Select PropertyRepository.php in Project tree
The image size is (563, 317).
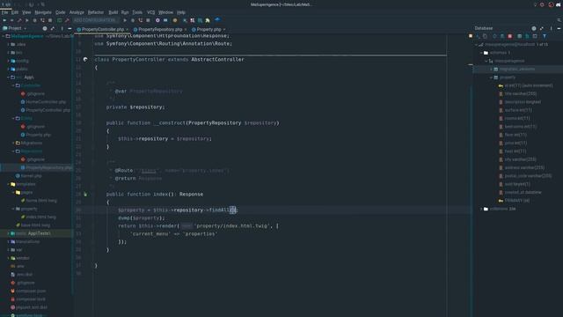47,168
